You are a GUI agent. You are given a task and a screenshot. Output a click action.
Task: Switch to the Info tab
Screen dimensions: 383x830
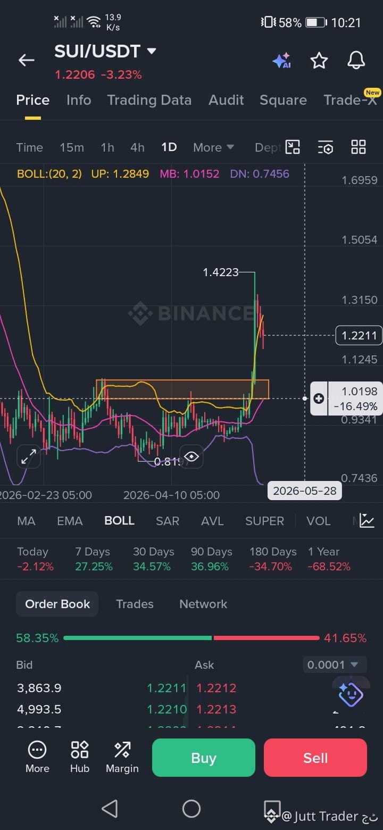pos(79,100)
